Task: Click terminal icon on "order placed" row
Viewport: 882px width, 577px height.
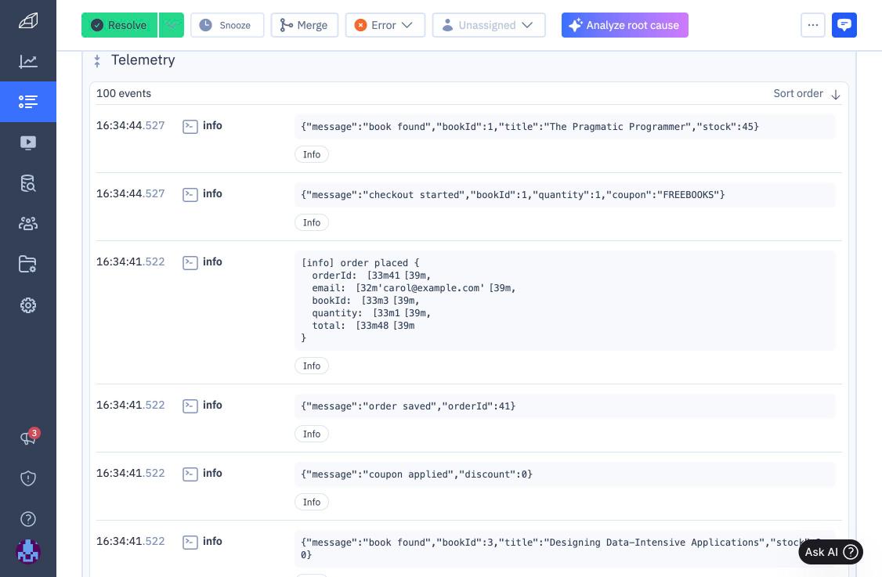Action: pos(190,262)
